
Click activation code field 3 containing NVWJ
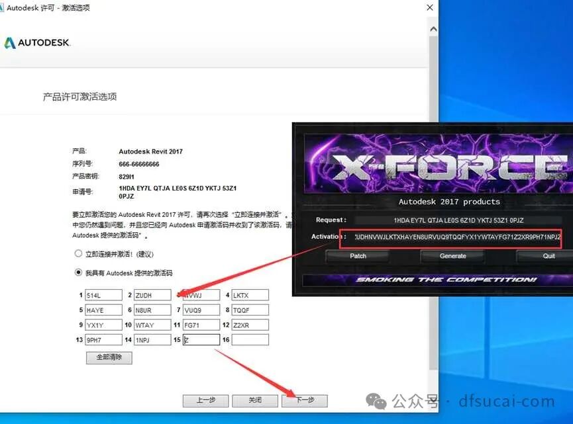(x=201, y=295)
